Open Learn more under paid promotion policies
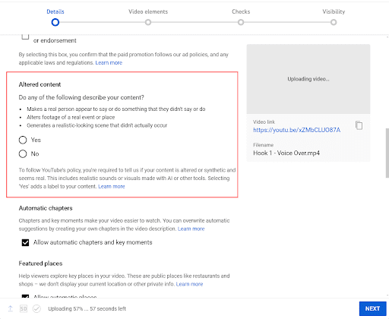389x319 pixels. (109, 62)
